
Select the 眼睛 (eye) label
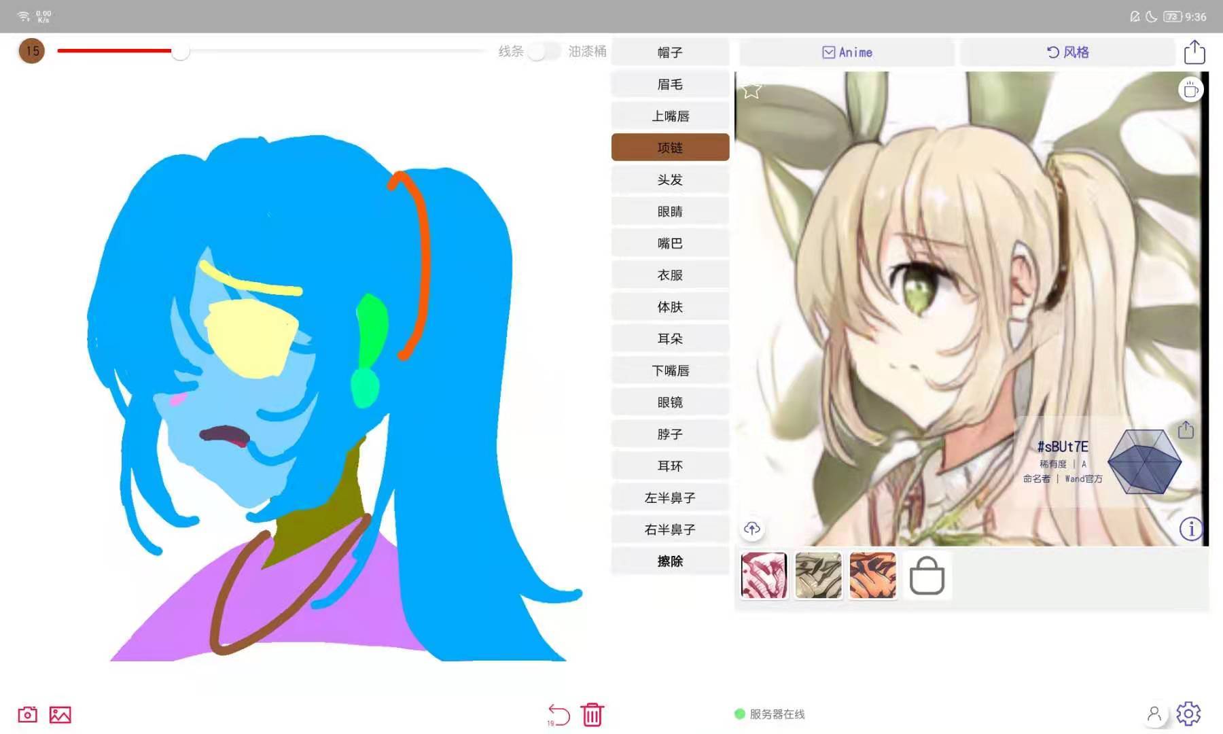tap(670, 211)
